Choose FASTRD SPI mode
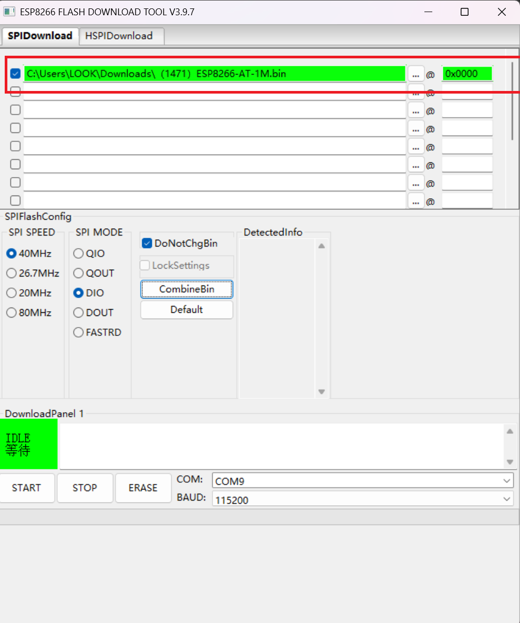520x623 pixels. 98,332
